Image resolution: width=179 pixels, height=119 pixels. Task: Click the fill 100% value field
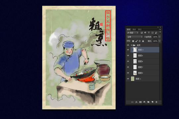155,41
